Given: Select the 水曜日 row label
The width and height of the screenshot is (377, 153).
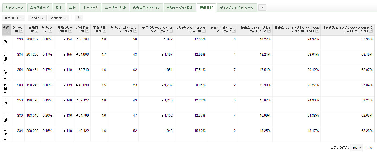Looking at the screenshot, I should (x=5, y=89).
